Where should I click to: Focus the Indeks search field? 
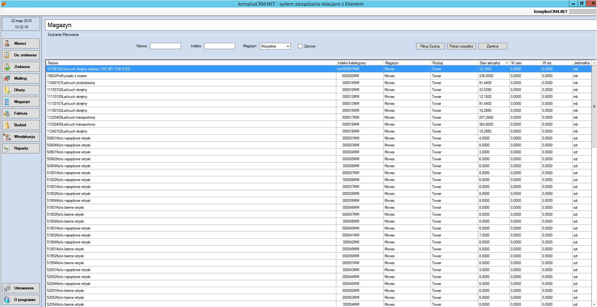[x=220, y=46]
